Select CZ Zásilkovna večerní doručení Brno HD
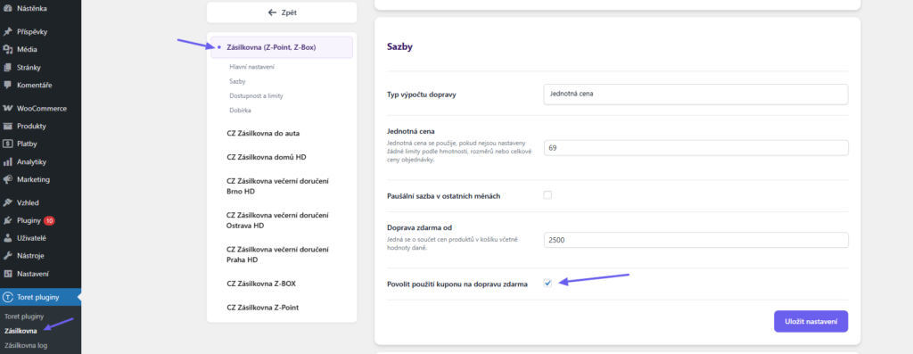 coord(278,186)
